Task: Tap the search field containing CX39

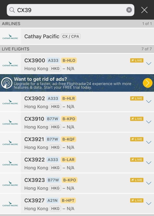Action: click(x=69, y=10)
